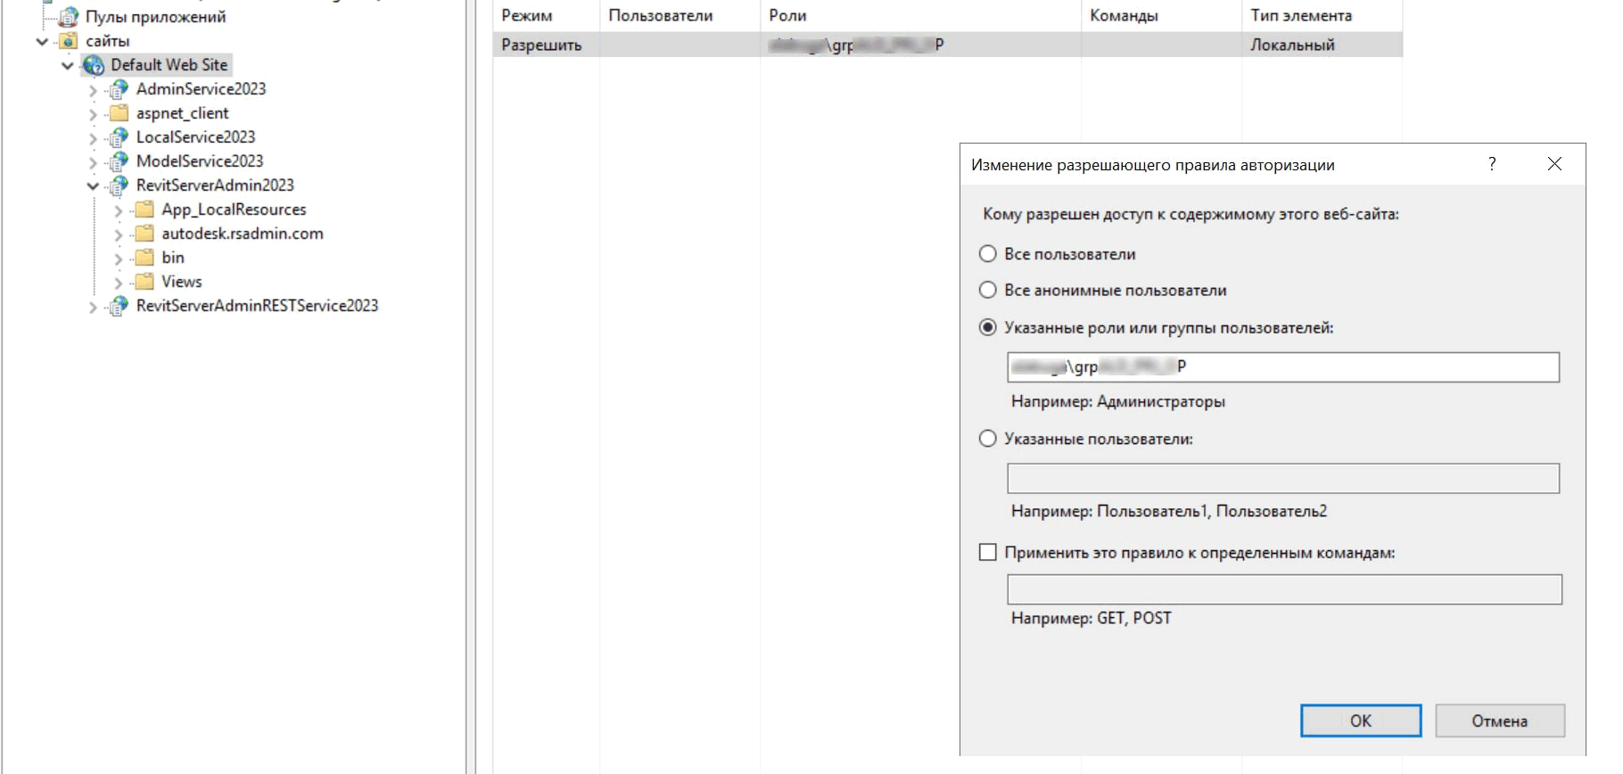Click the App_LocalResources folder icon
This screenshot has height=774, width=1623.
tap(144, 210)
